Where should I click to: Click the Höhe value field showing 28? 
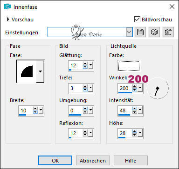point(125,133)
